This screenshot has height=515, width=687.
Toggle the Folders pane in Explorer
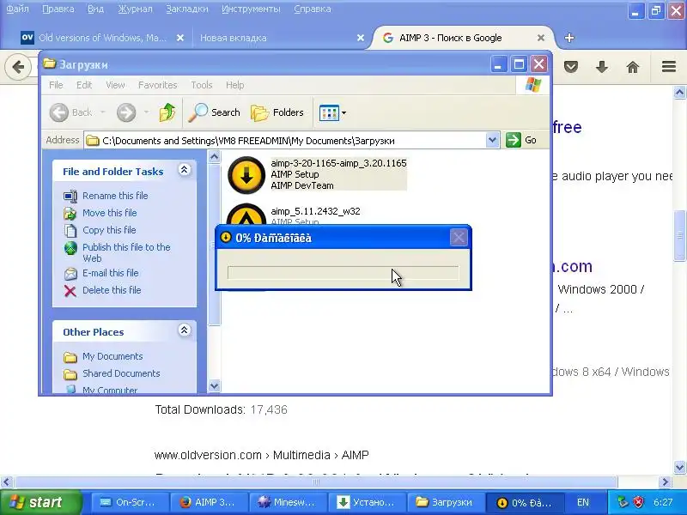click(x=277, y=112)
